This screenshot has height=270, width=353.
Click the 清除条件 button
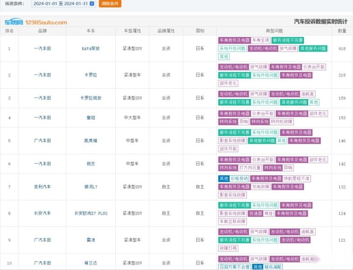tap(110, 4)
